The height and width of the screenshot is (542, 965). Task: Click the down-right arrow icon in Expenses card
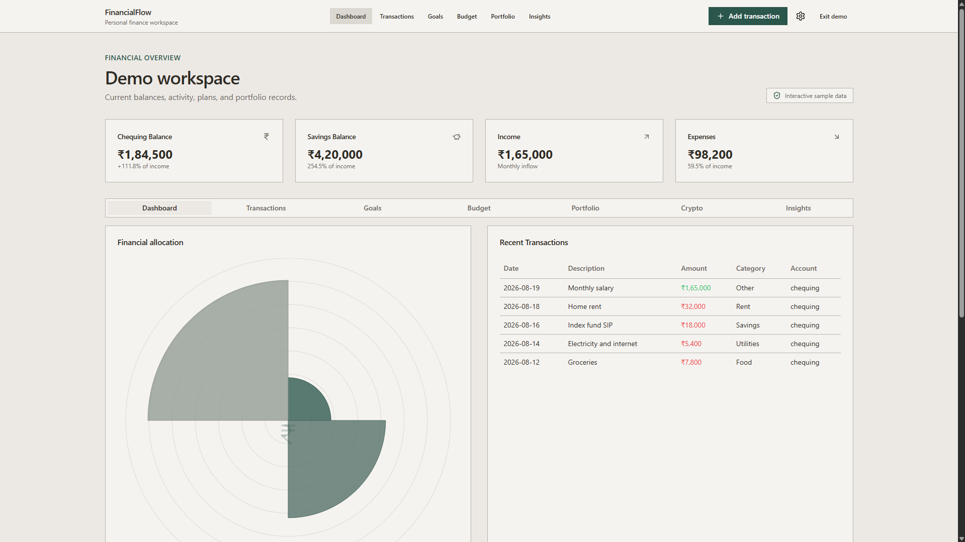[x=837, y=137]
